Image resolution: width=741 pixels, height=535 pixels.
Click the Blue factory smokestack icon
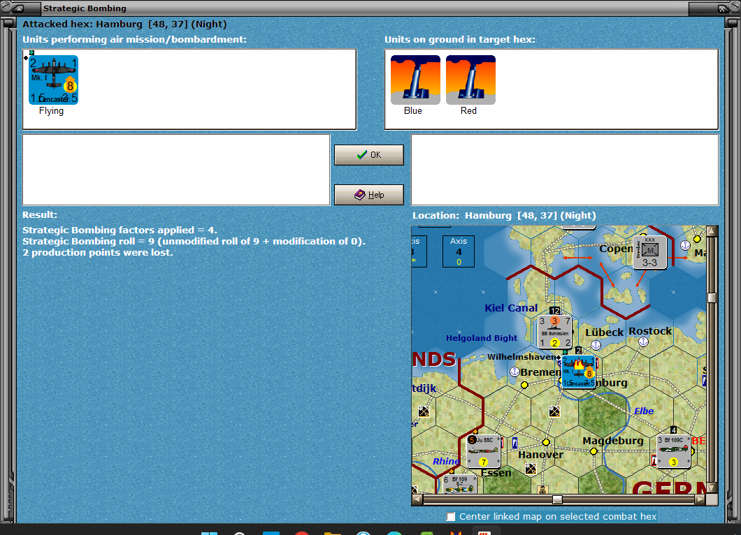click(415, 80)
